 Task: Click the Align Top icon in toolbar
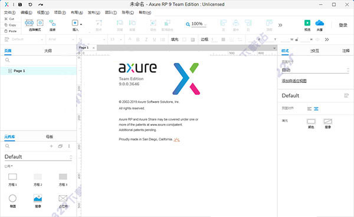click(269, 23)
